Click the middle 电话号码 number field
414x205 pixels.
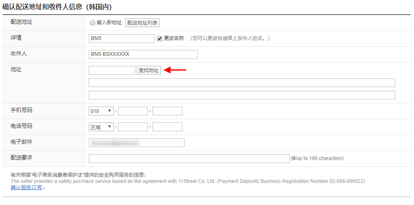(x=133, y=127)
